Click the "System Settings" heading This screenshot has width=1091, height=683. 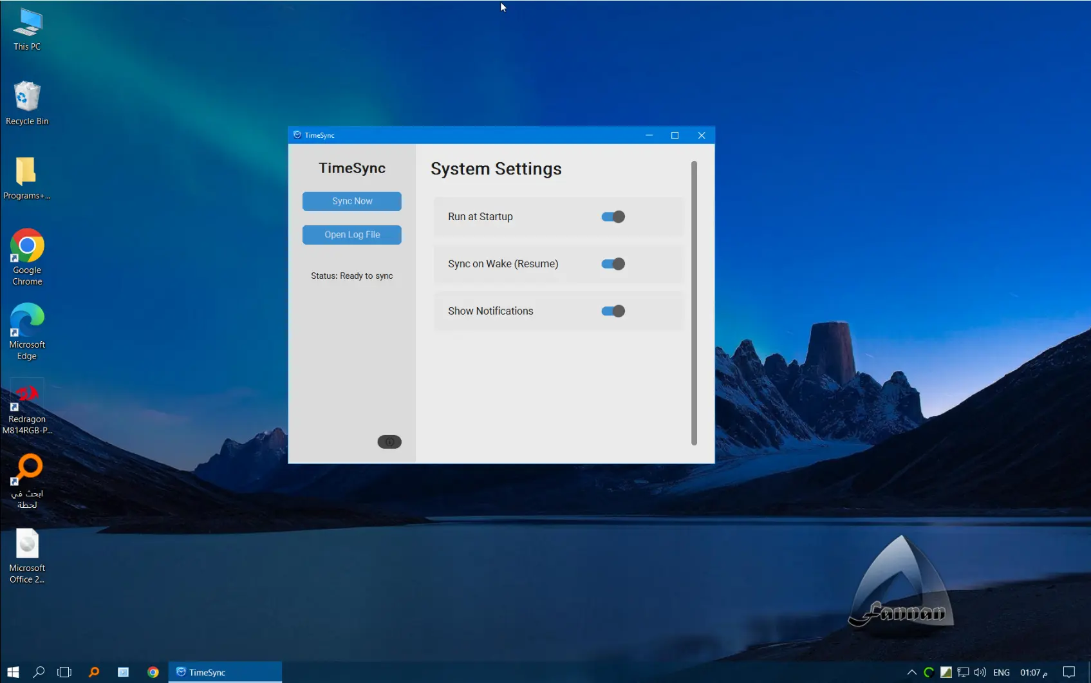496,169
